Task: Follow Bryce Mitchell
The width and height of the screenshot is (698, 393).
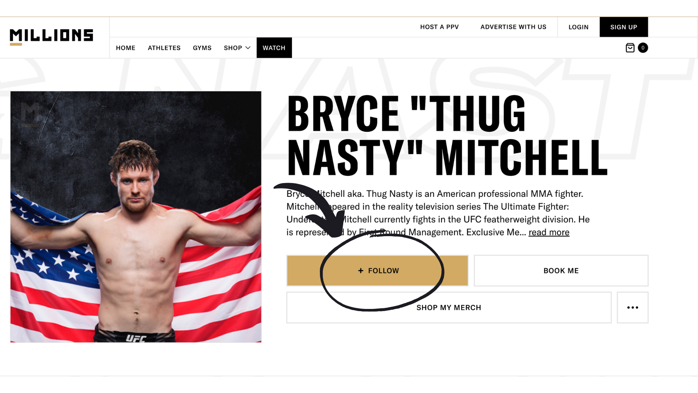Action: click(x=377, y=271)
